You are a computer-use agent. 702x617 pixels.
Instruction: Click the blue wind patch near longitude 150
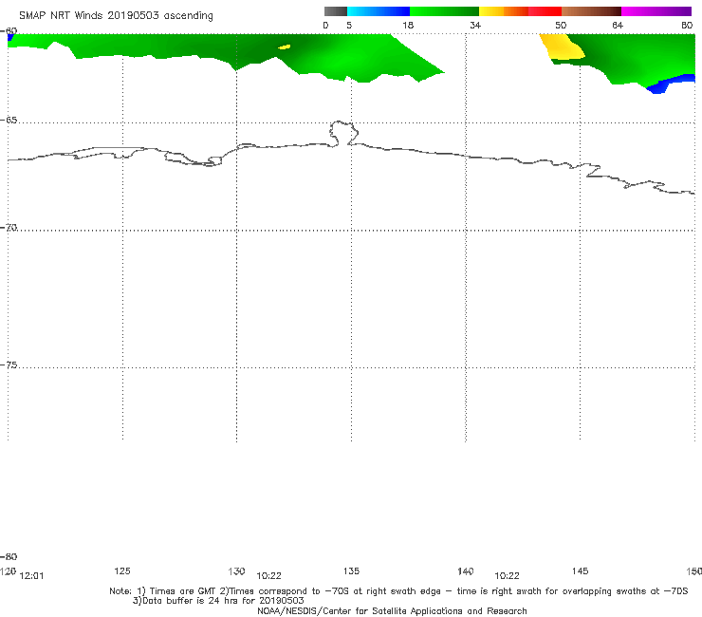coord(671,84)
